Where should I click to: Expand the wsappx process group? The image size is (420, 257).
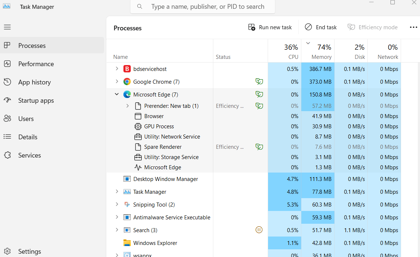tap(117, 255)
